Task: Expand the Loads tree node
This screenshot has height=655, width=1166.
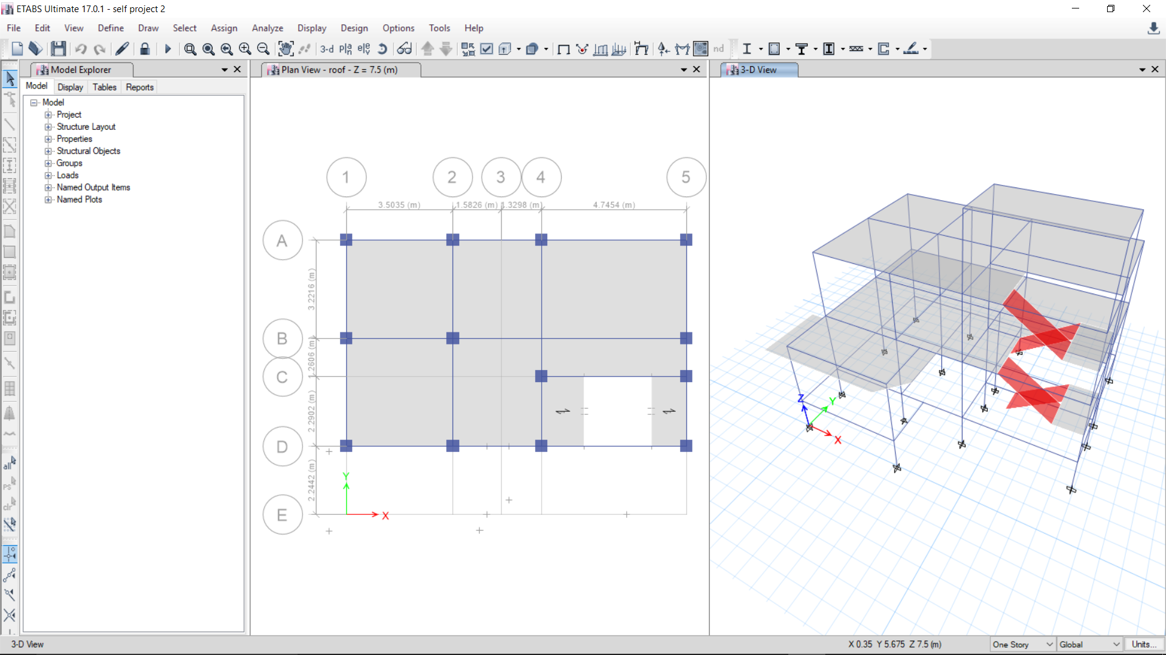Action: pyautogui.click(x=48, y=175)
